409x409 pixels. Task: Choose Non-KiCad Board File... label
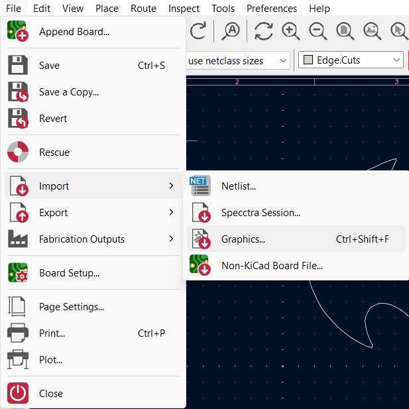click(272, 266)
